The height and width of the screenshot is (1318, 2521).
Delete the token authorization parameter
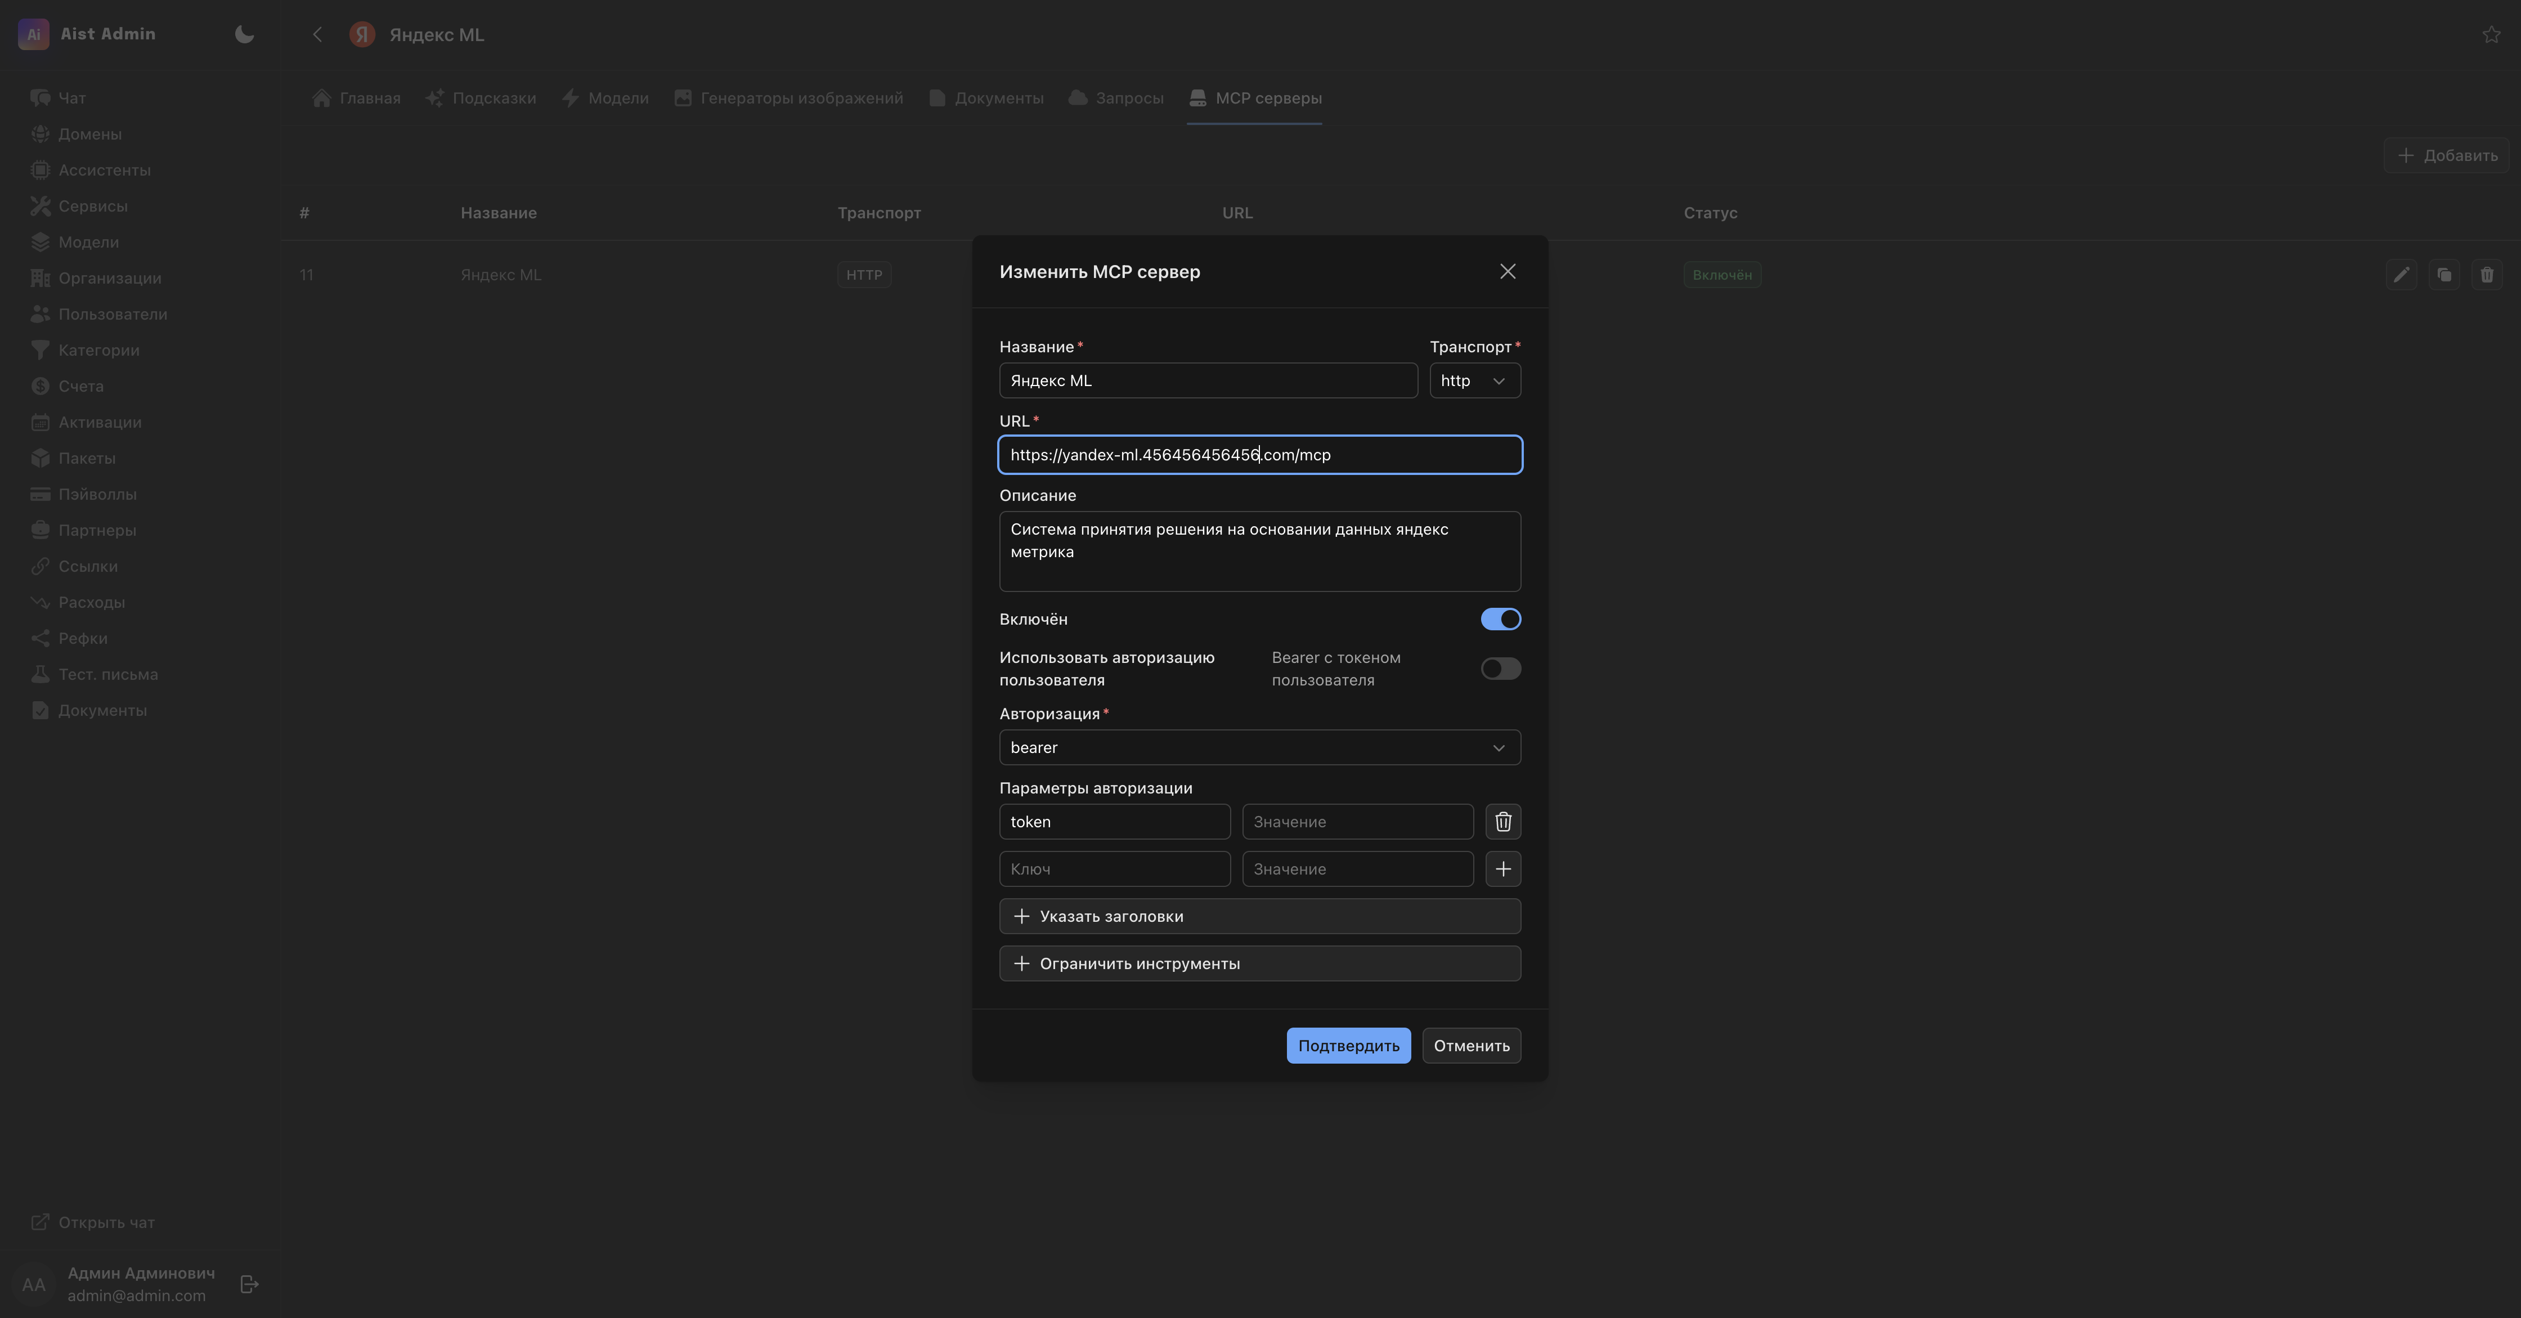[x=1503, y=822]
